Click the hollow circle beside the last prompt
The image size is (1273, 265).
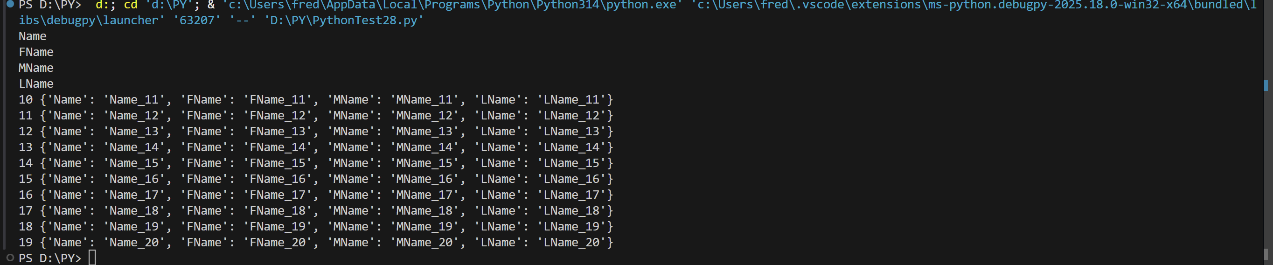tap(10, 258)
